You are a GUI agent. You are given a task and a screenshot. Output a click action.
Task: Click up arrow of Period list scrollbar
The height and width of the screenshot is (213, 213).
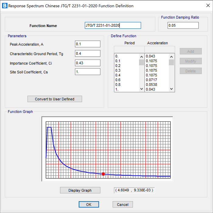click(x=141, y=57)
